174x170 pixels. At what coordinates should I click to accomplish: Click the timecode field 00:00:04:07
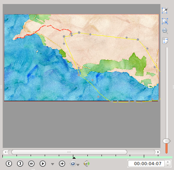click(x=146, y=164)
